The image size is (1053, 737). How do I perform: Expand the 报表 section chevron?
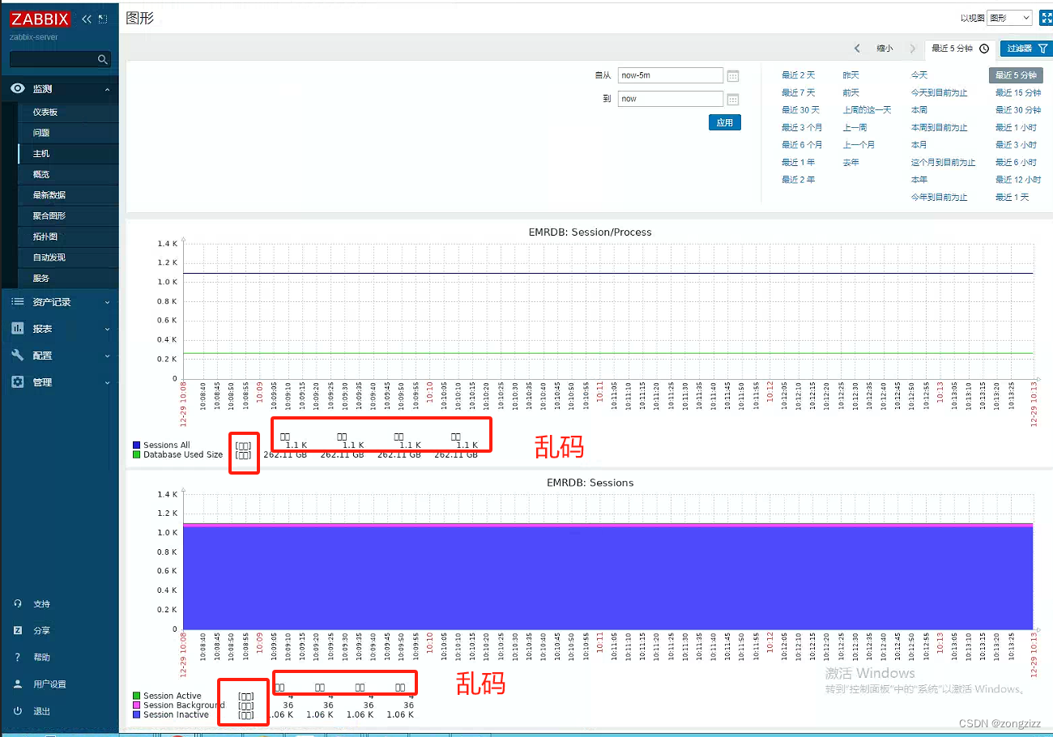(x=108, y=329)
